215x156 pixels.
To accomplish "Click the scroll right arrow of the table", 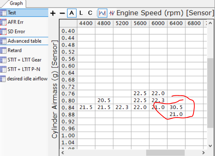I will point(203,153).
